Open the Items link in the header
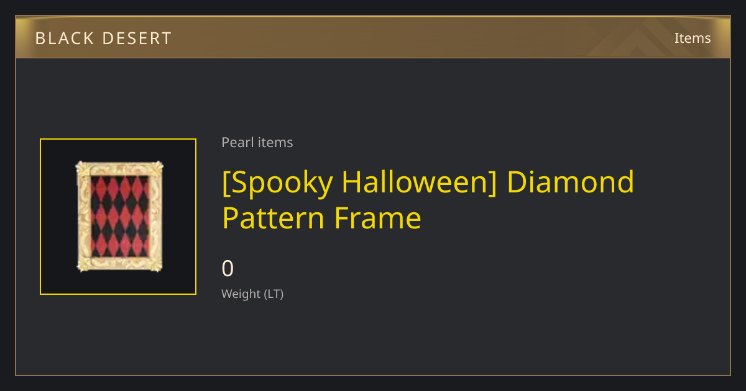746x391 pixels. [693, 38]
